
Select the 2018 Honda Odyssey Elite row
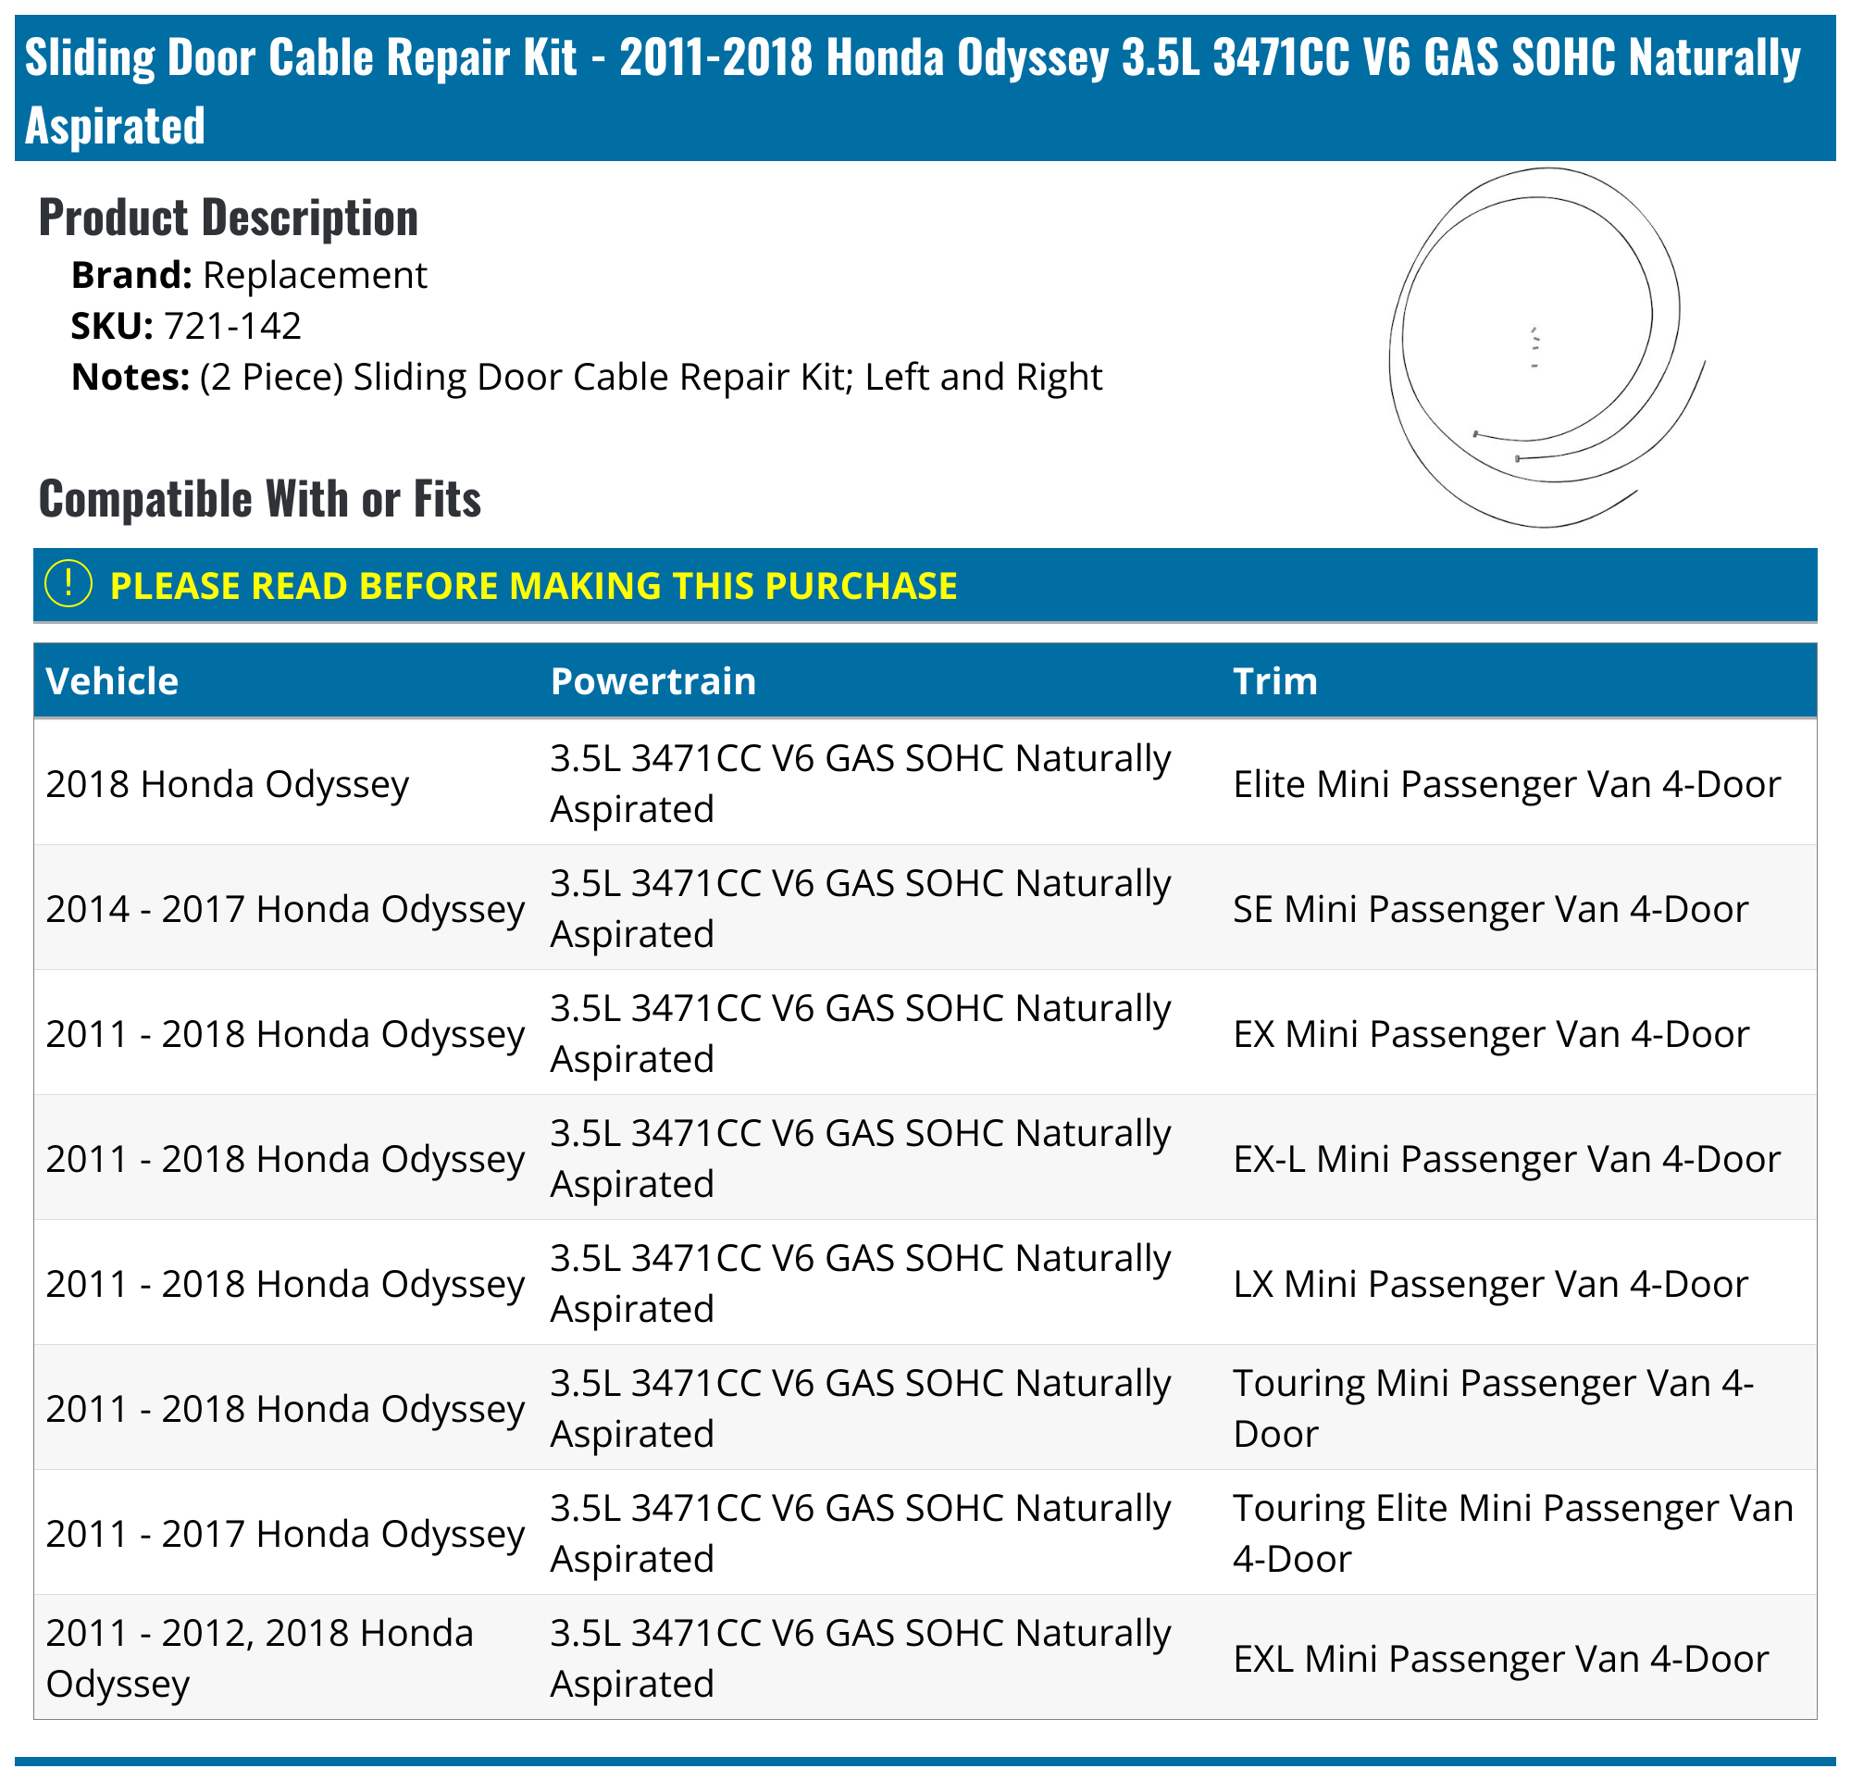coord(227,784)
